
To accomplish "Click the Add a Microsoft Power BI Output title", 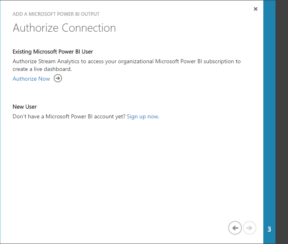I will pyautogui.click(x=56, y=14).
